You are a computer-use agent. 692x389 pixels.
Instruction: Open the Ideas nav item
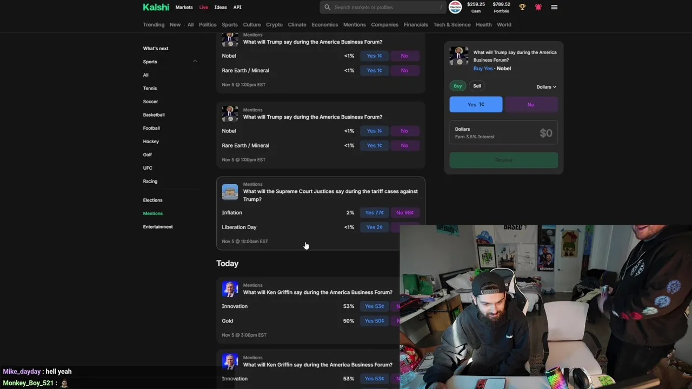click(221, 8)
